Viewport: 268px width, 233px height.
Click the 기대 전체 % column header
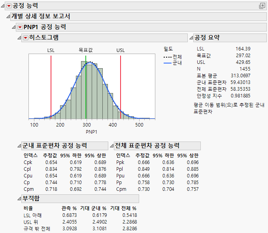click(x=123, y=208)
